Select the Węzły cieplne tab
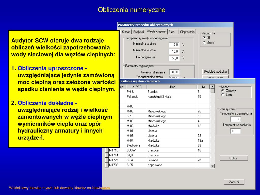The width and height of the screenshot is (260, 195). (156, 31)
